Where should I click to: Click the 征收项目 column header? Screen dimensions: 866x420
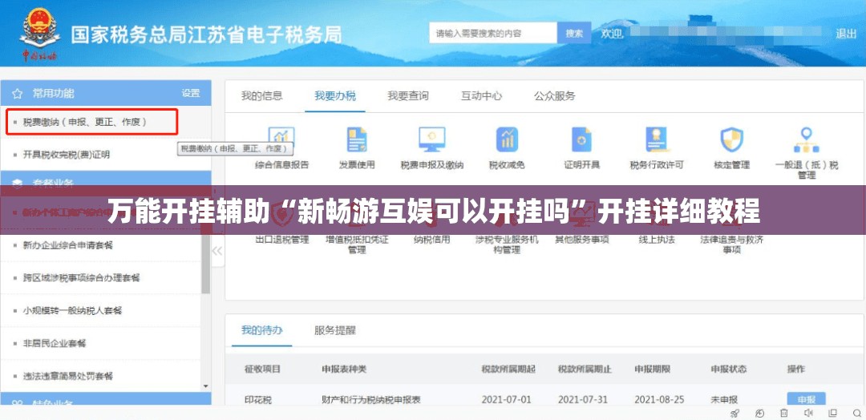262,369
